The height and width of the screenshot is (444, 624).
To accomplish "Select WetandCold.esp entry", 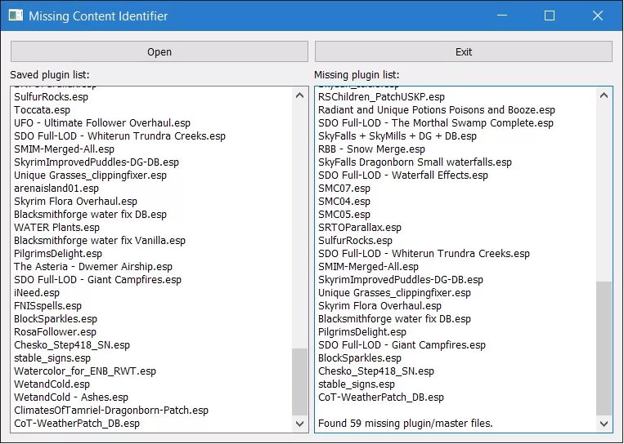I will [52, 384].
